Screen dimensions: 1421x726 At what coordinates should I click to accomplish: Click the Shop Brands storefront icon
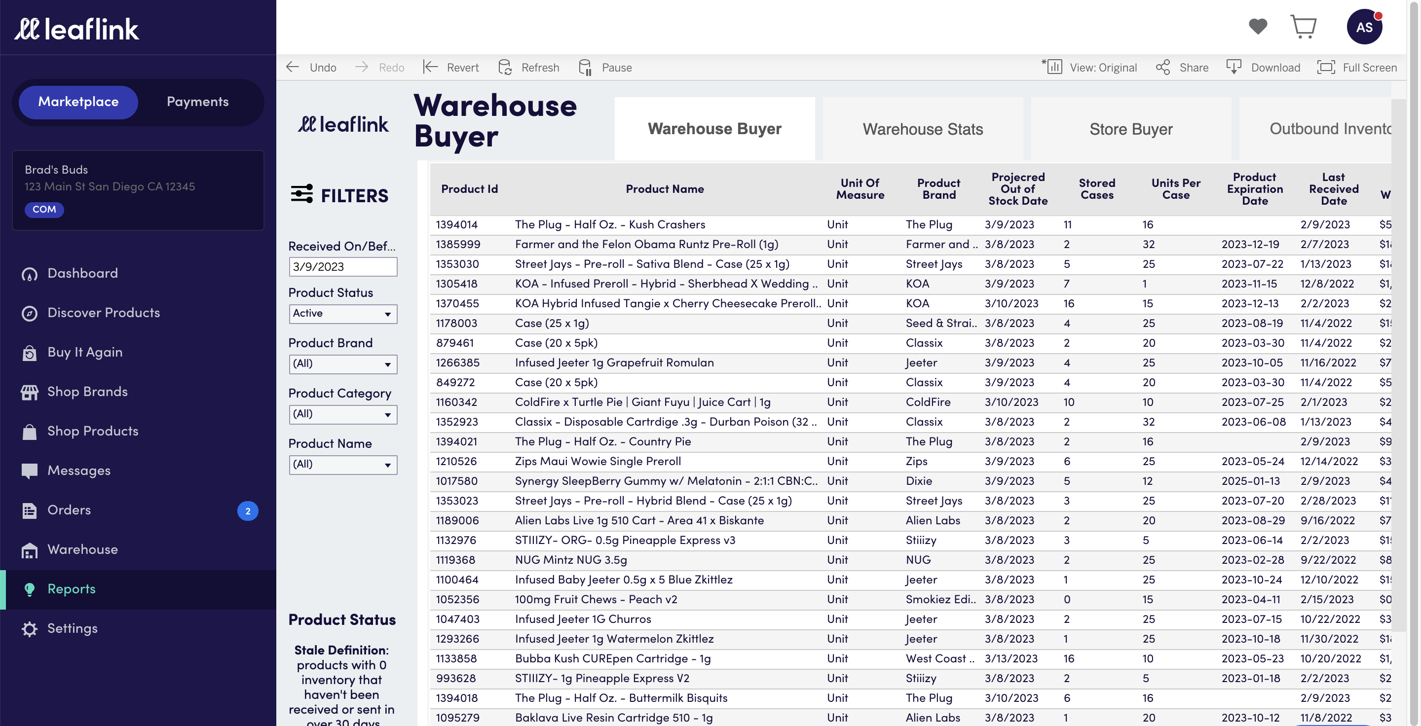(x=29, y=393)
